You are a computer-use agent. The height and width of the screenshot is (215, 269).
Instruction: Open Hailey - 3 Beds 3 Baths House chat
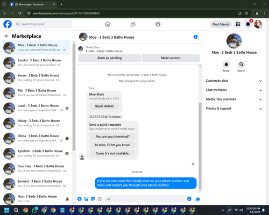click(36, 123)
